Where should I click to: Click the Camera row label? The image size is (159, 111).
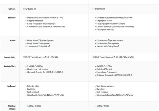click(x=11, y=9)
